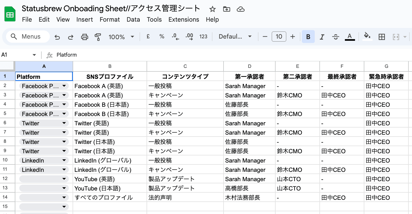
Task: Star this spreadsheet document
Action: tap(212, 9)
